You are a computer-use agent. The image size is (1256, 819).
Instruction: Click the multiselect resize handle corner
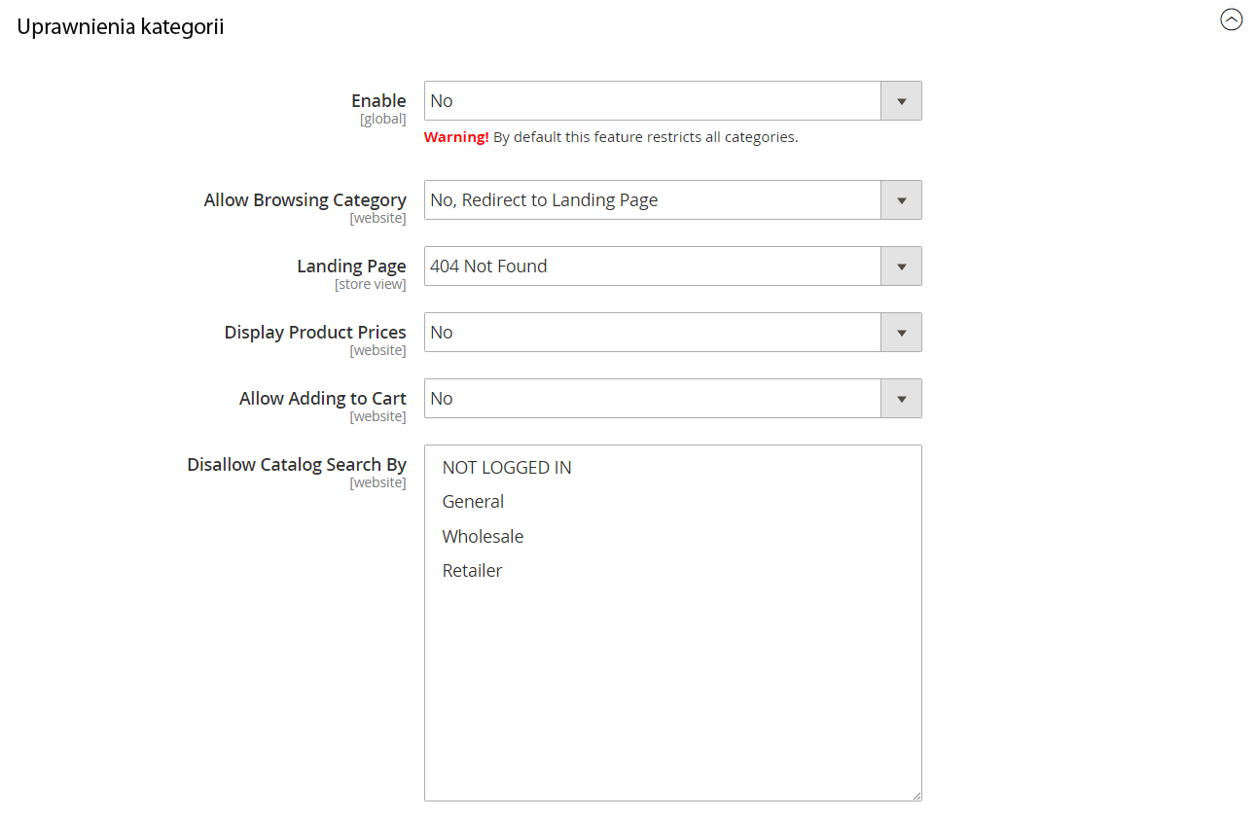click(x=915, y=795)
